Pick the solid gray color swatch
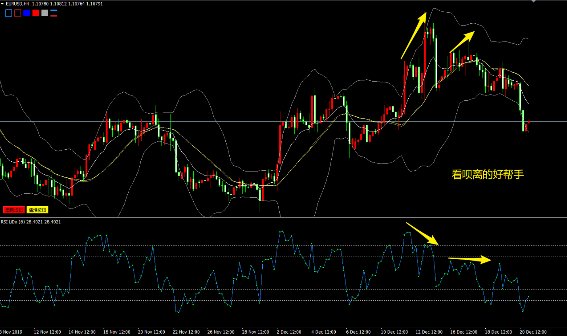Screen dimensions: 567x336 pyautogui.click(x=45, y=13)
